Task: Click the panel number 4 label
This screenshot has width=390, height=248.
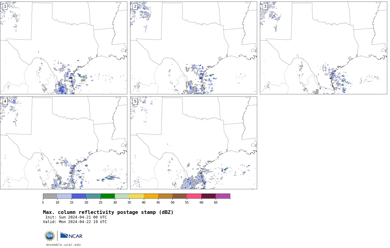Action: (5, 101)
